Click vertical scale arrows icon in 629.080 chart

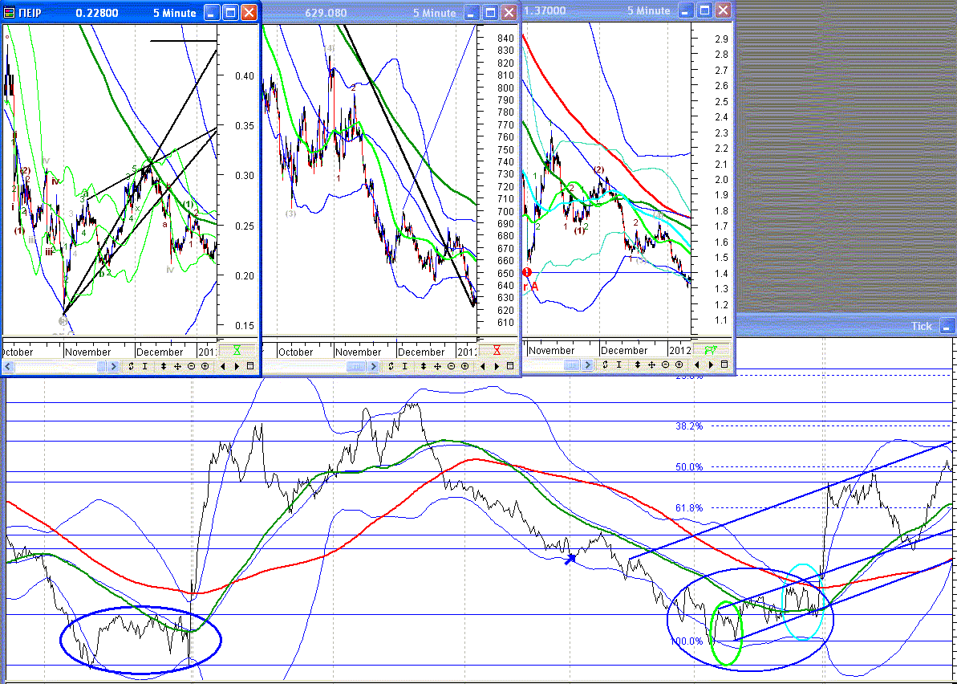click(x=424, y=366)
